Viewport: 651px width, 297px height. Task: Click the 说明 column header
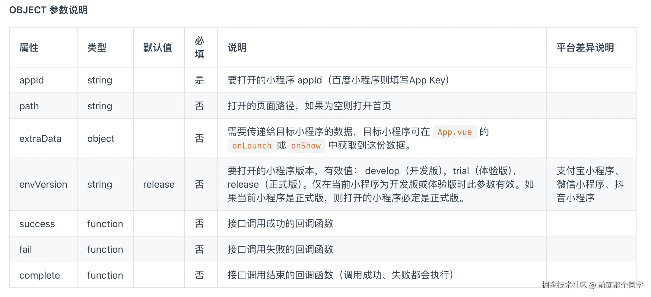(237, 48)
